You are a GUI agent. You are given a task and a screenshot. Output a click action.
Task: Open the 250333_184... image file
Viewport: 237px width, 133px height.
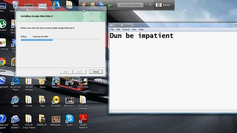(x=83, y=81)
